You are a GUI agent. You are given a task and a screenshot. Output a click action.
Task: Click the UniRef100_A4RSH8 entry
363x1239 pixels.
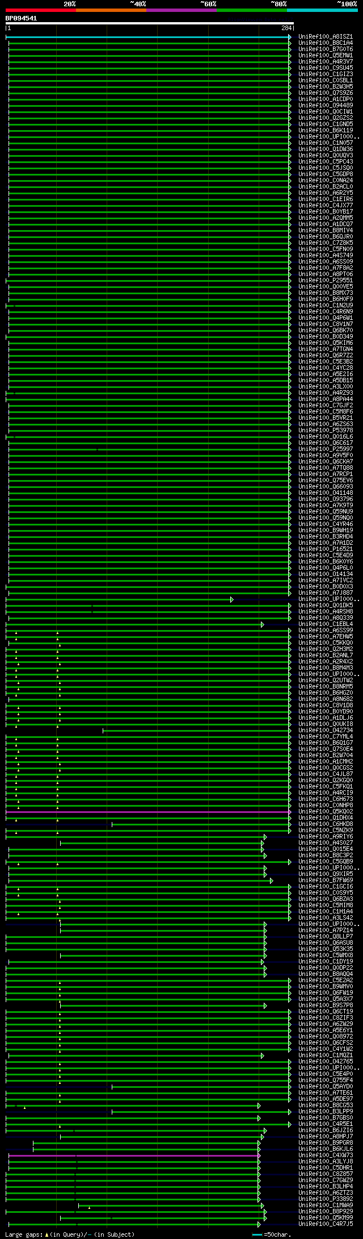[x=326, y=612]
